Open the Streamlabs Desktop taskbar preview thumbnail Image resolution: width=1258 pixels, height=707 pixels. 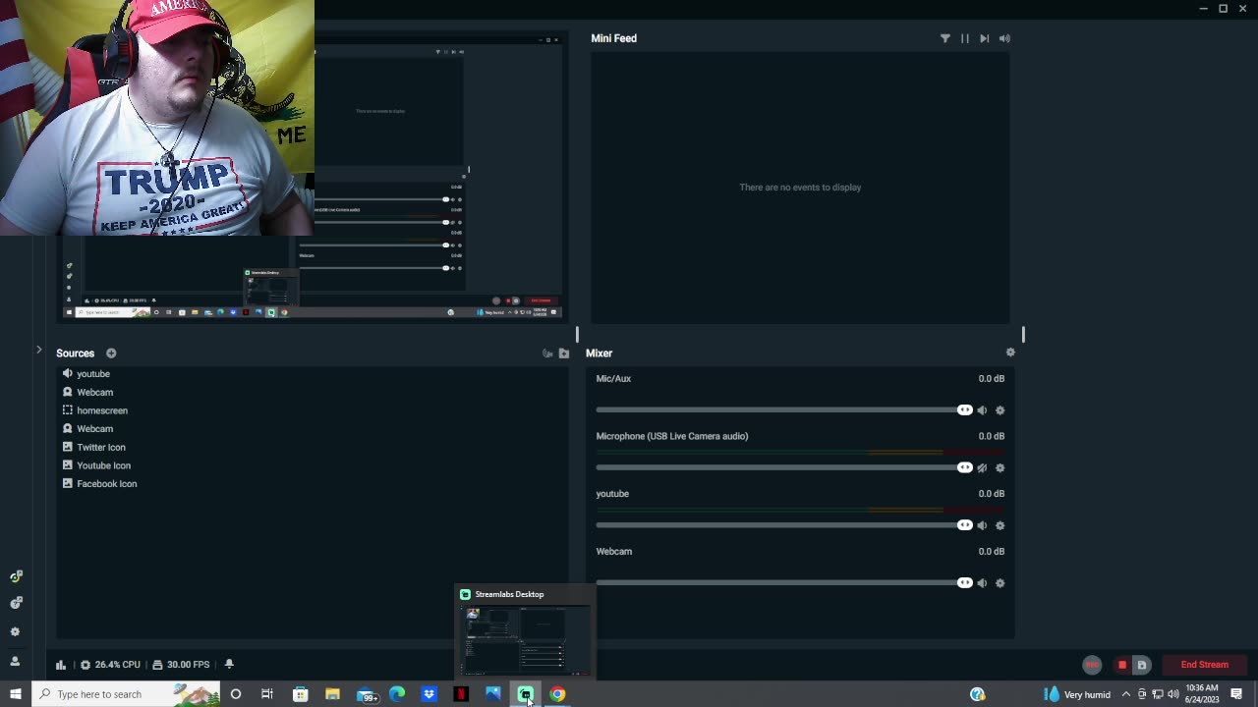click(525, 640)
